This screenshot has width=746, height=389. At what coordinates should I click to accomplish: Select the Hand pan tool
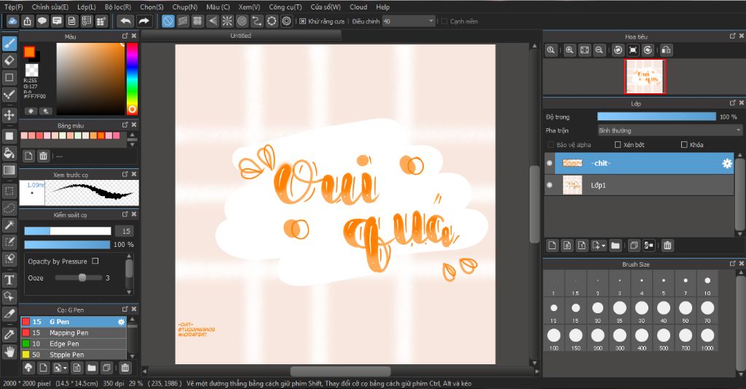(x=9, y=352)
